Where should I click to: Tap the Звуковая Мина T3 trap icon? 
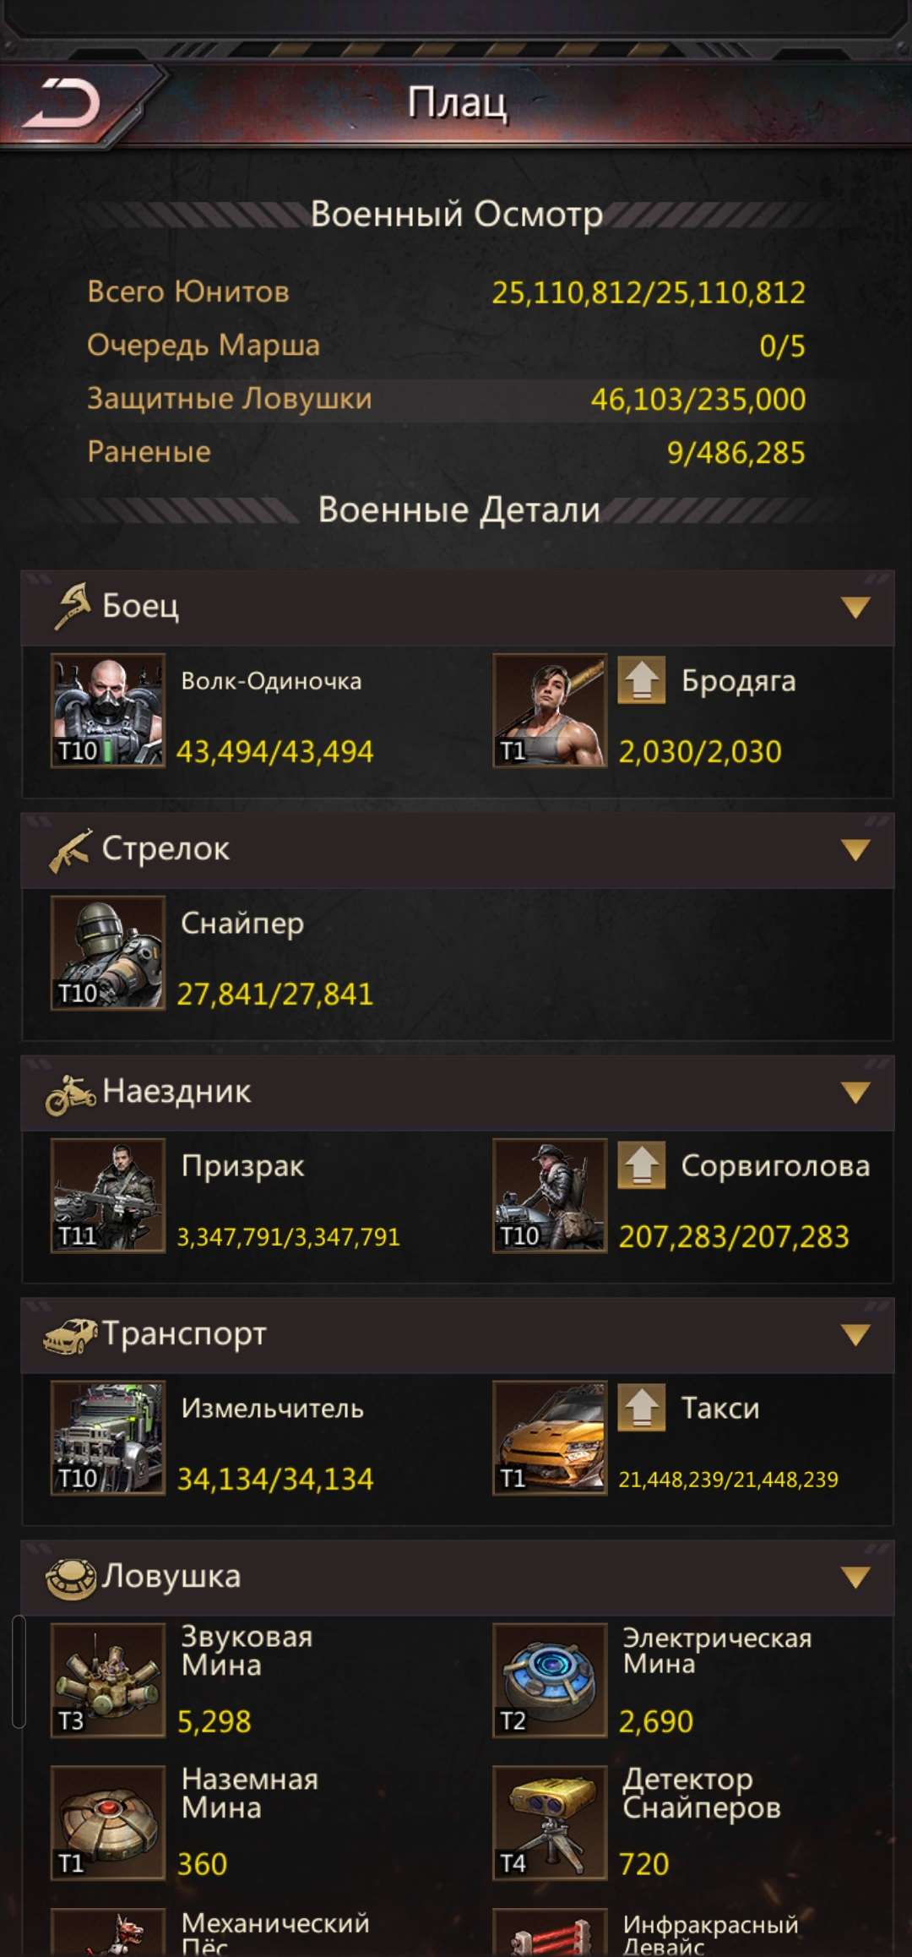coord(108,1681)
